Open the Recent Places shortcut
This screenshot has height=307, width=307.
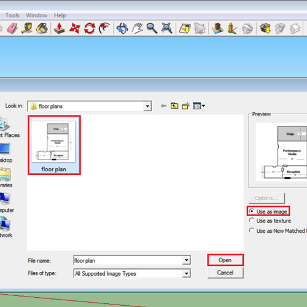[9, 128]
